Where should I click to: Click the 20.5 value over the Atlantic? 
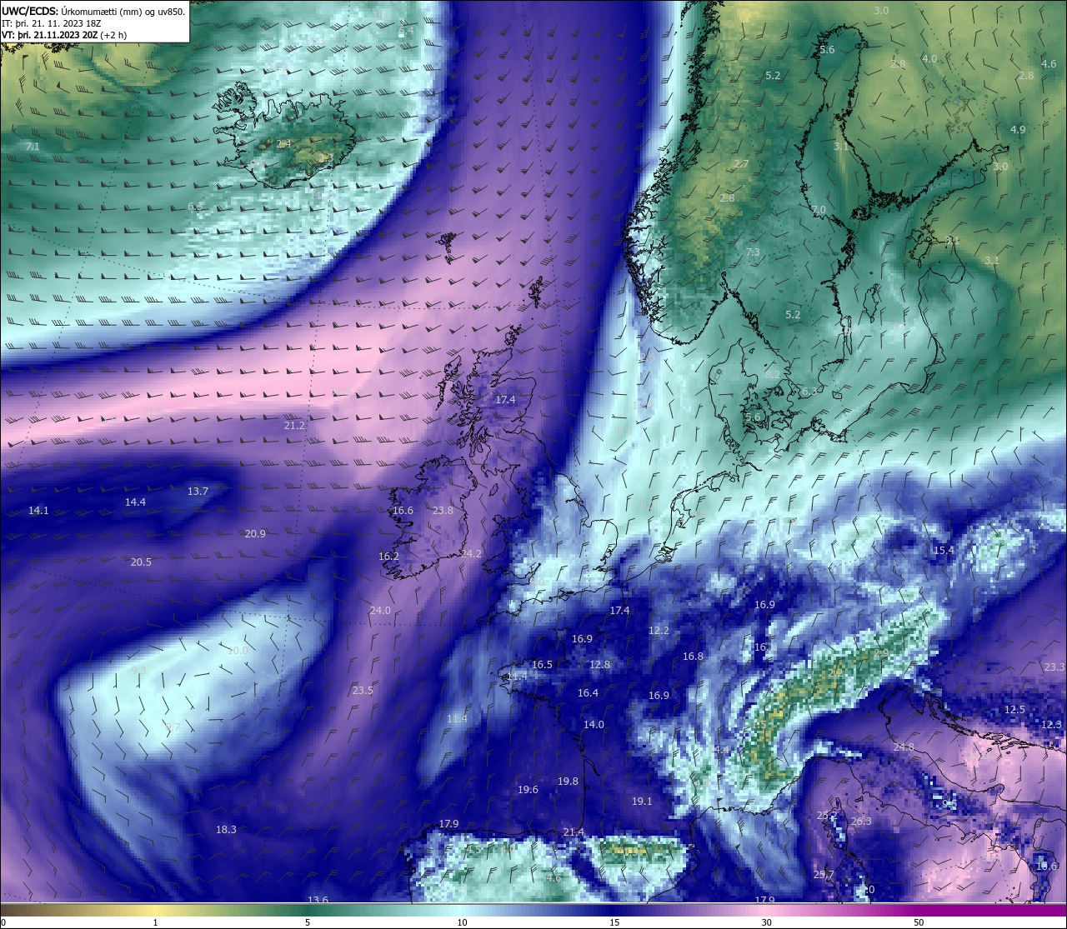[141, 562]
